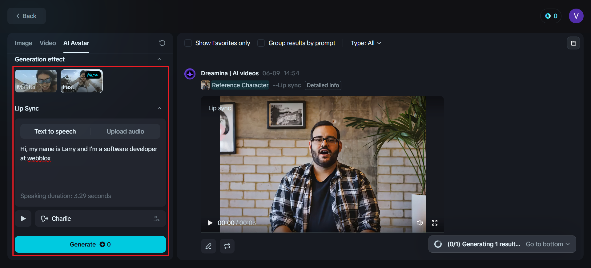Select the AI Avatar tab
The image size is (591, 268).
pos(76,43)
